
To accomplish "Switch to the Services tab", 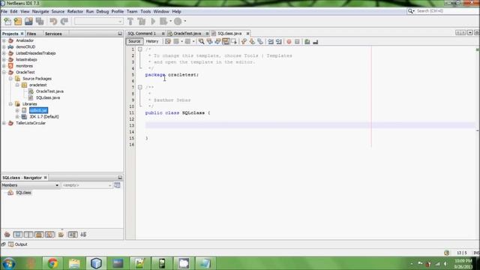I will [53, 34].
